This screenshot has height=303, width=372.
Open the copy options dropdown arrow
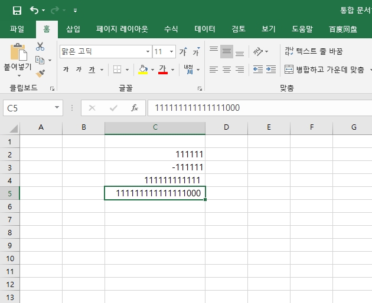[50, 60]
